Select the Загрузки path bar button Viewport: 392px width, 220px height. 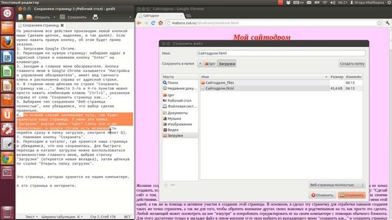pyautogui.click(x=227, y=64)
